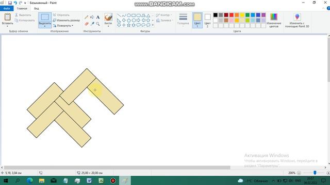Image resolution: width=330 pixels, height=185 pixels.
Task: Select the Fill with color bucket tool
Action: coord(92,17)
